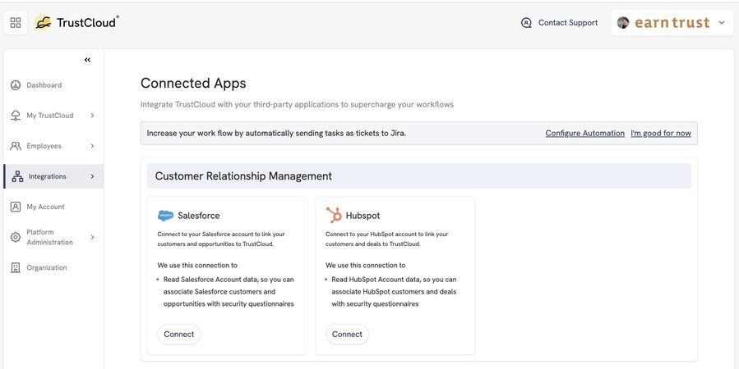The image size is (739, 369).
Task: Click the Organization building icon
Action: tap(16, 268)
